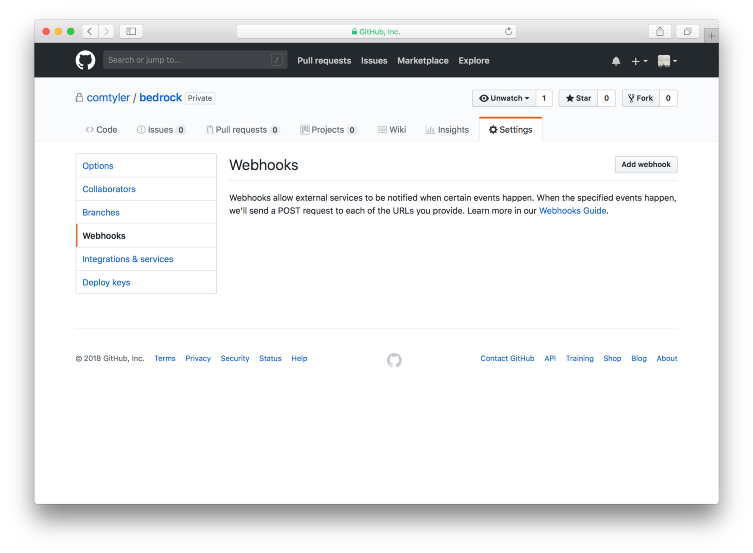This screenshot has height=553, width=753.
Task: Open the notifications bell
Action: [x=616, y=61]
